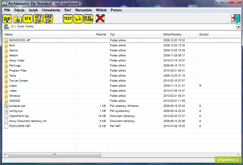Click the Garmin folder icon
The image size is (243, 165).
click(x=6, y=50)
